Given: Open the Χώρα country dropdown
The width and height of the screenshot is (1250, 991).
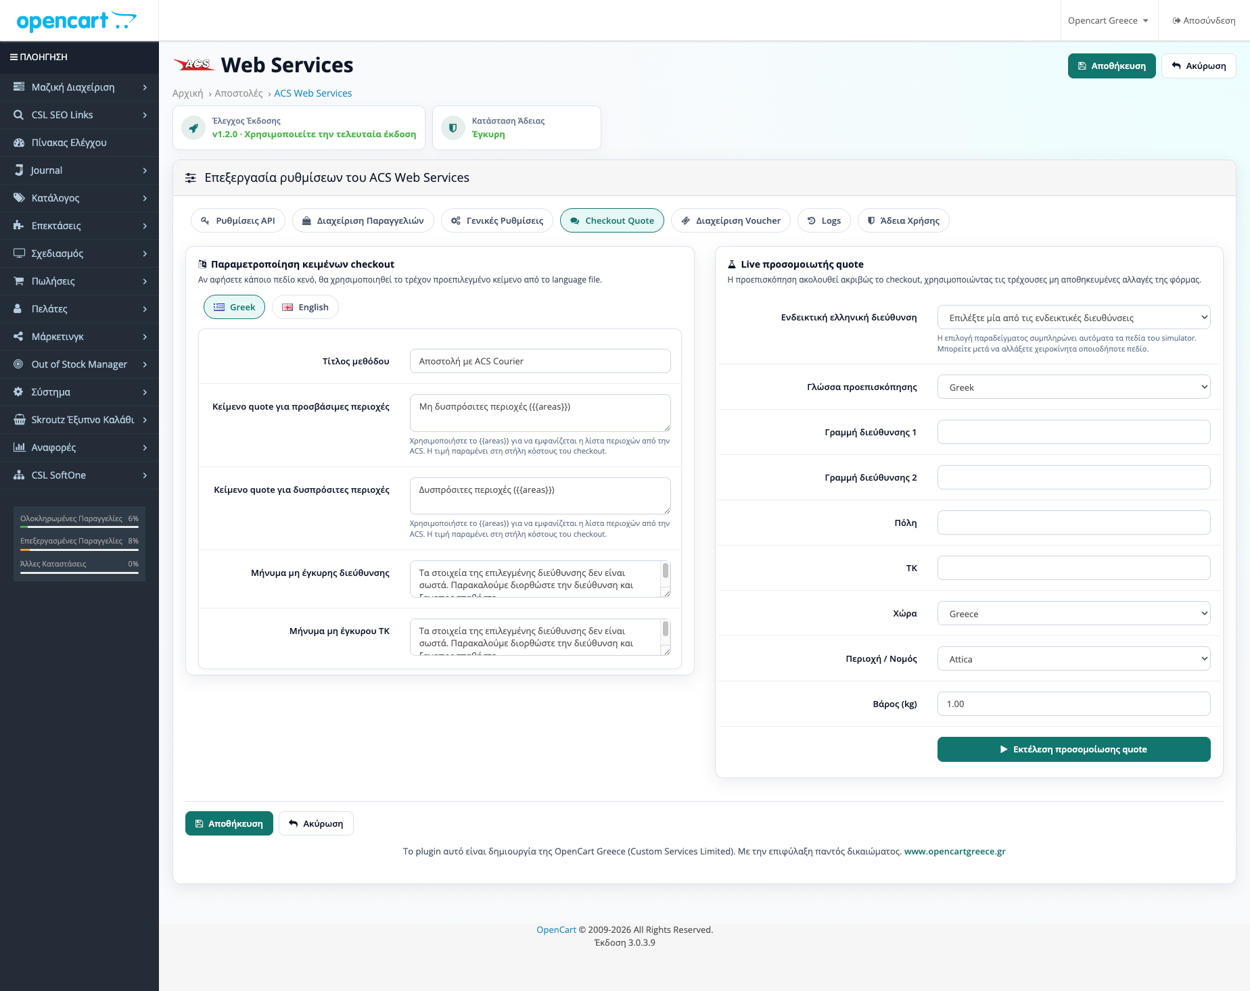Looking at the screenshot, I should 1073,614.
